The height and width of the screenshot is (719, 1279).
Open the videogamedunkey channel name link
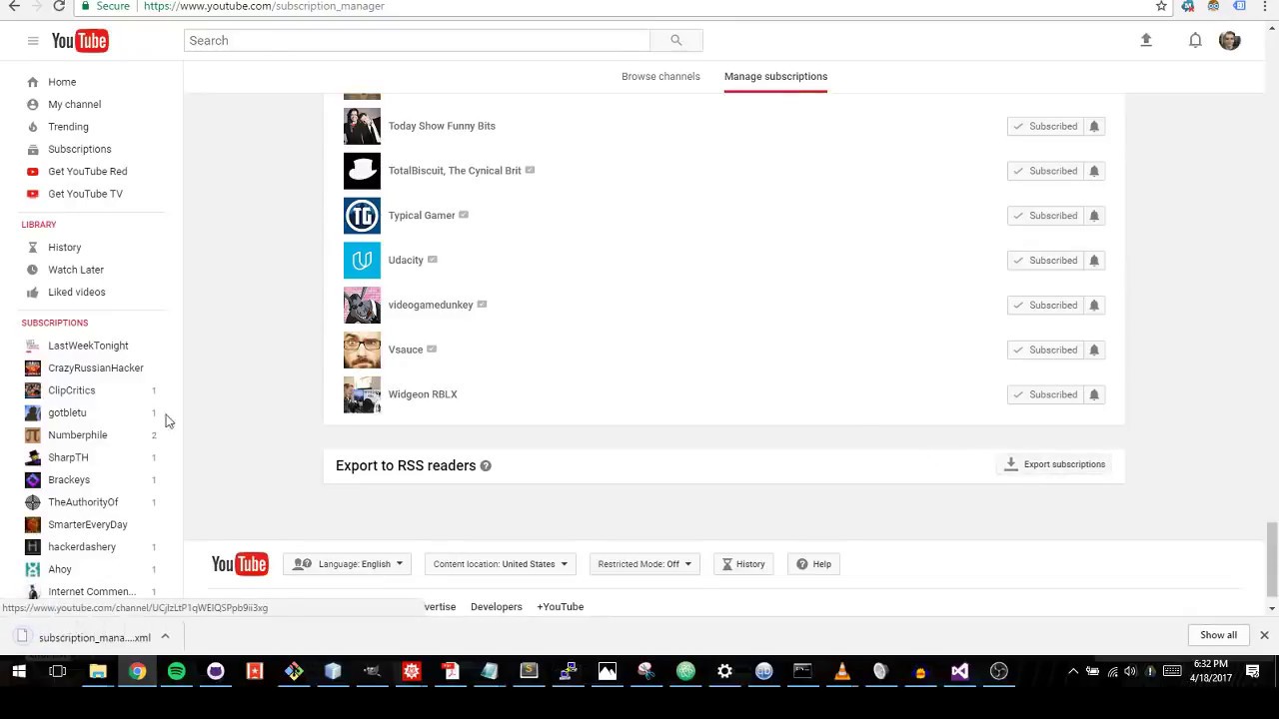coord(431,305)
